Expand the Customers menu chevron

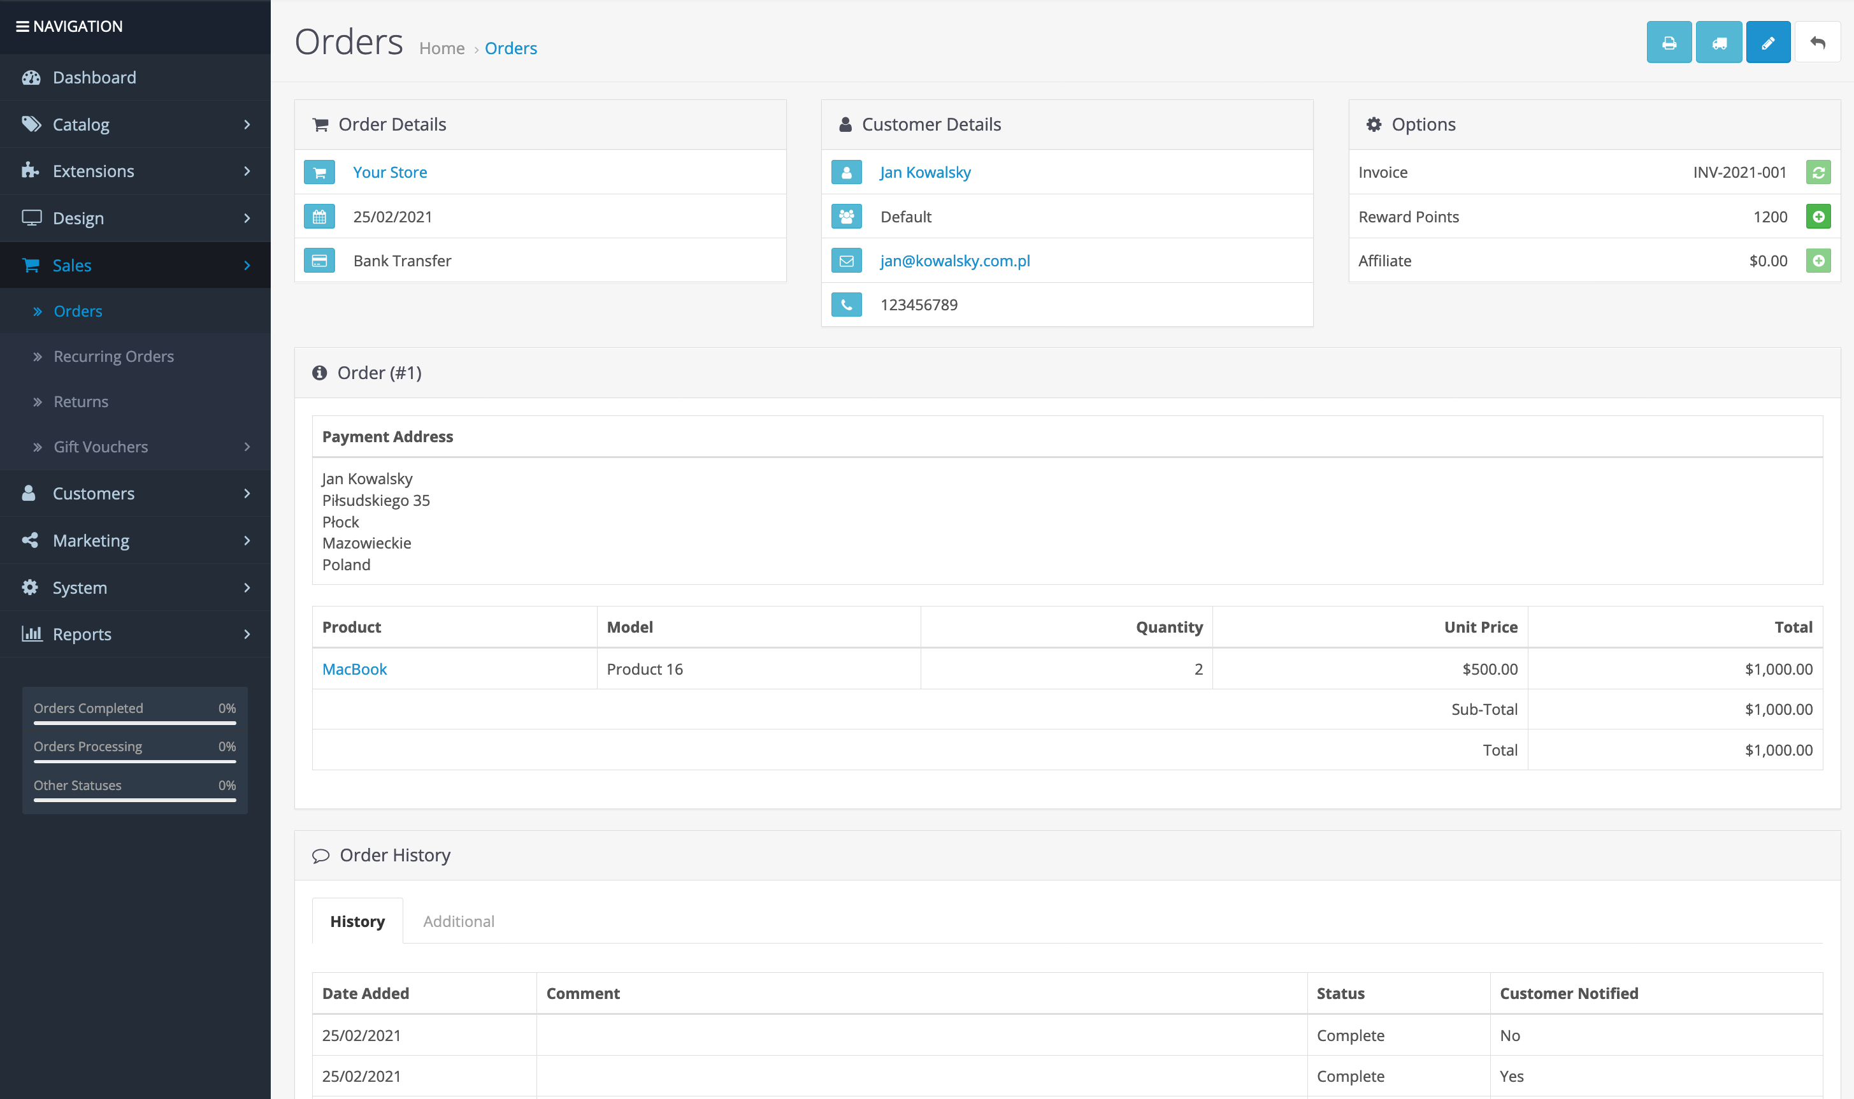247,493
